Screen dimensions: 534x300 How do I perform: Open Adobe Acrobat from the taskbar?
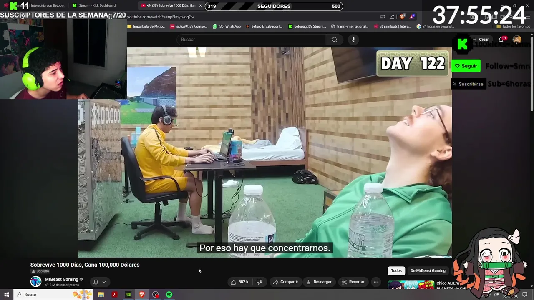(x=114, y=295)
